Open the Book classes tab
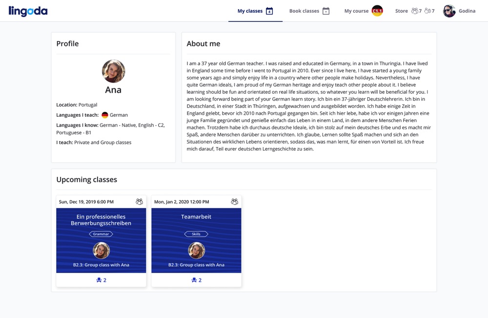Image resolution: width=488 pixels, height=318 pixels. [309, 11]
